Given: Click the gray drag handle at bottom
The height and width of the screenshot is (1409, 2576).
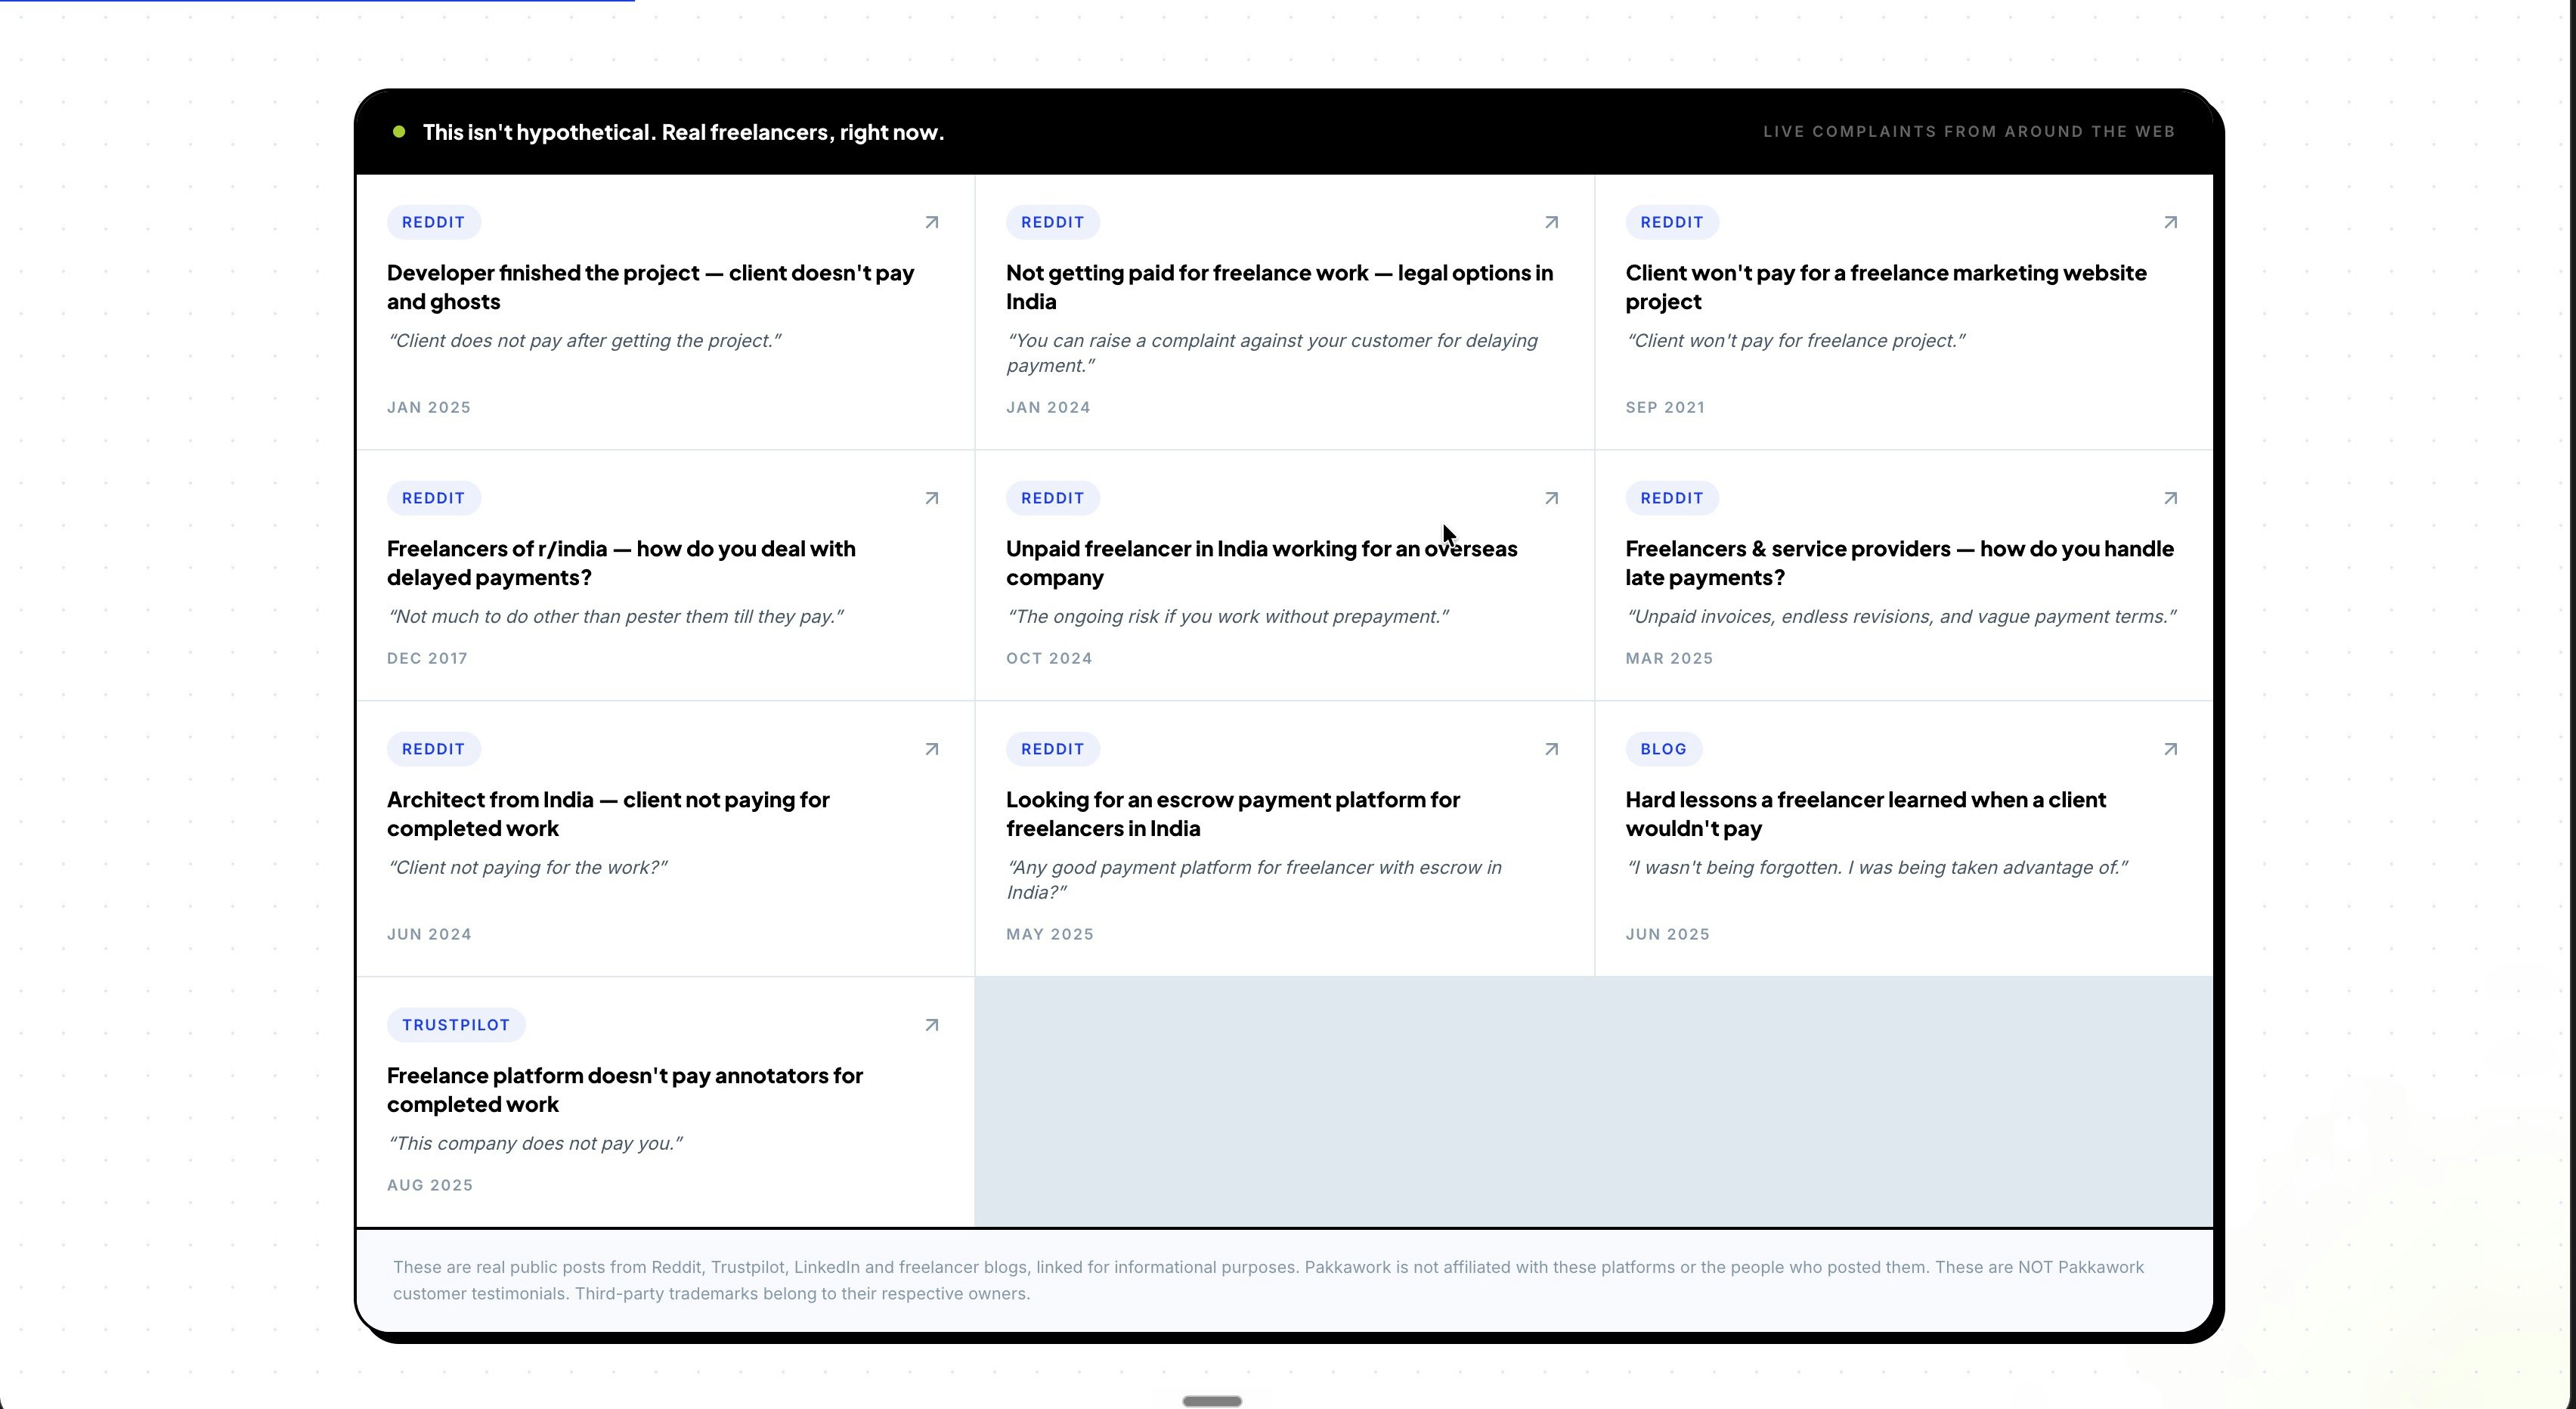Looking at the screenshot, I should [1212, 1402].
